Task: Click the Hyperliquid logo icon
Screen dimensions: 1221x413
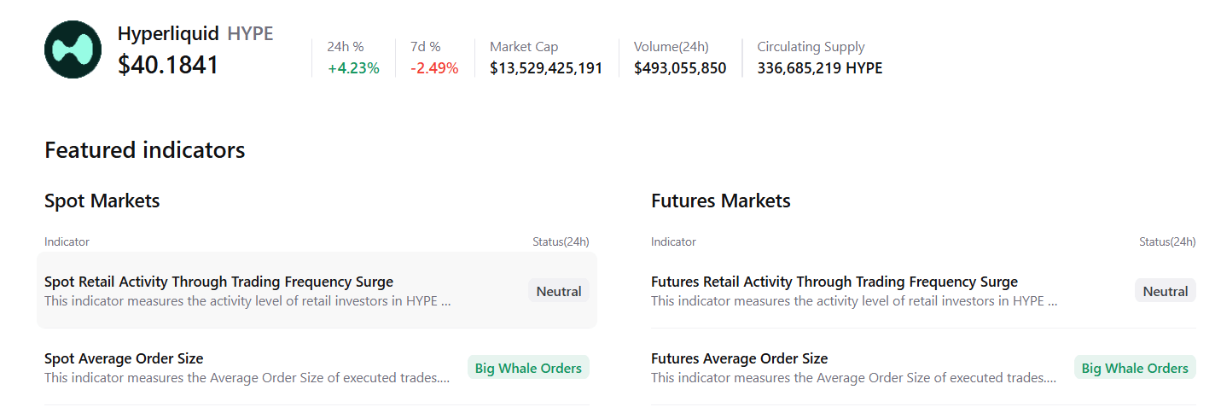Action: tap(73, 49)
